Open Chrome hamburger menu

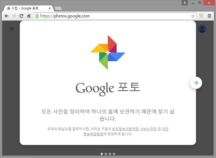pos(209,16)
